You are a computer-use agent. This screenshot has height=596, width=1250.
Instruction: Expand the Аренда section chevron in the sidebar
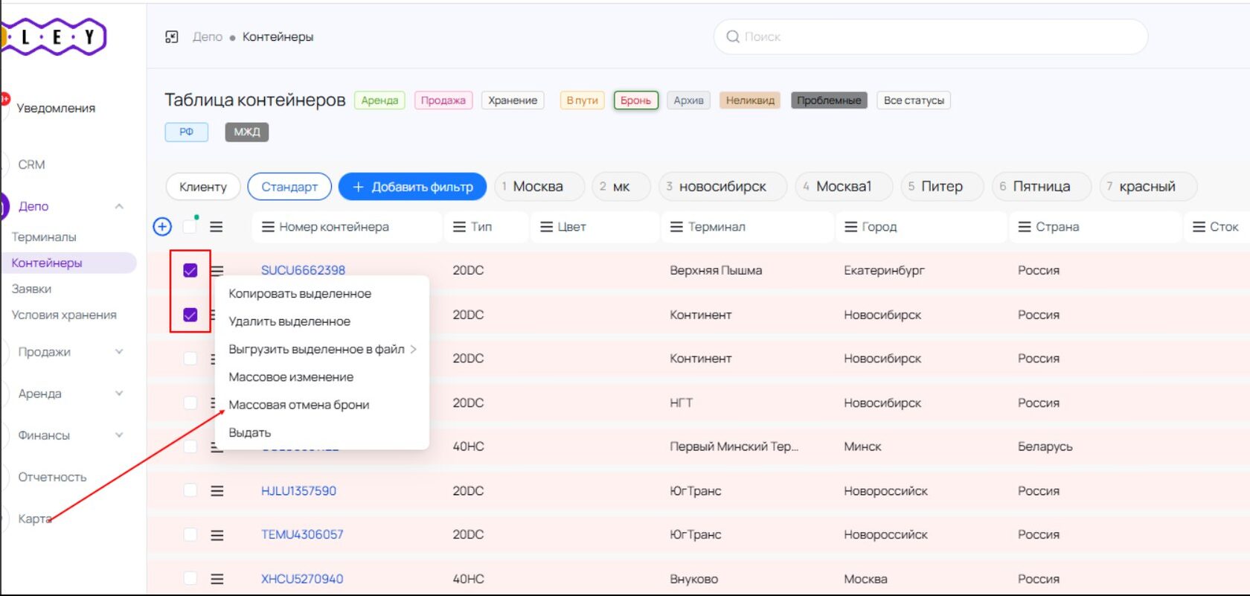pos(119,394)
